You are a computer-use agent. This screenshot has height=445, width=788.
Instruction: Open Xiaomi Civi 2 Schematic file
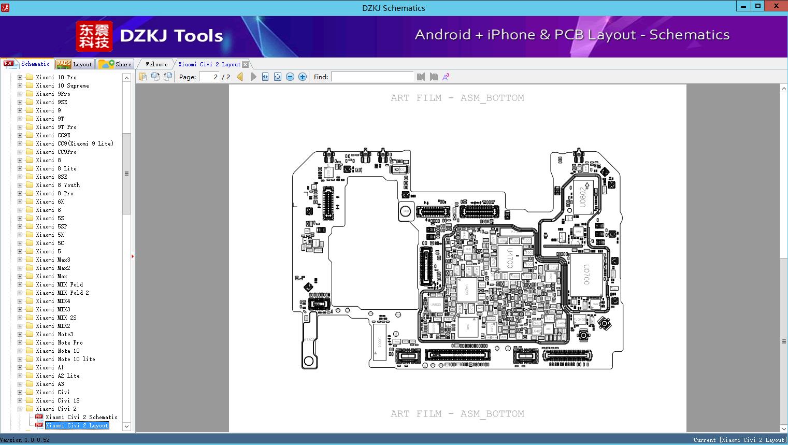pos(81,417)
